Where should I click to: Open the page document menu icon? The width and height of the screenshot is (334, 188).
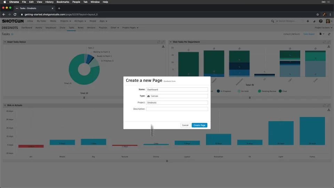tap(321, 34)
